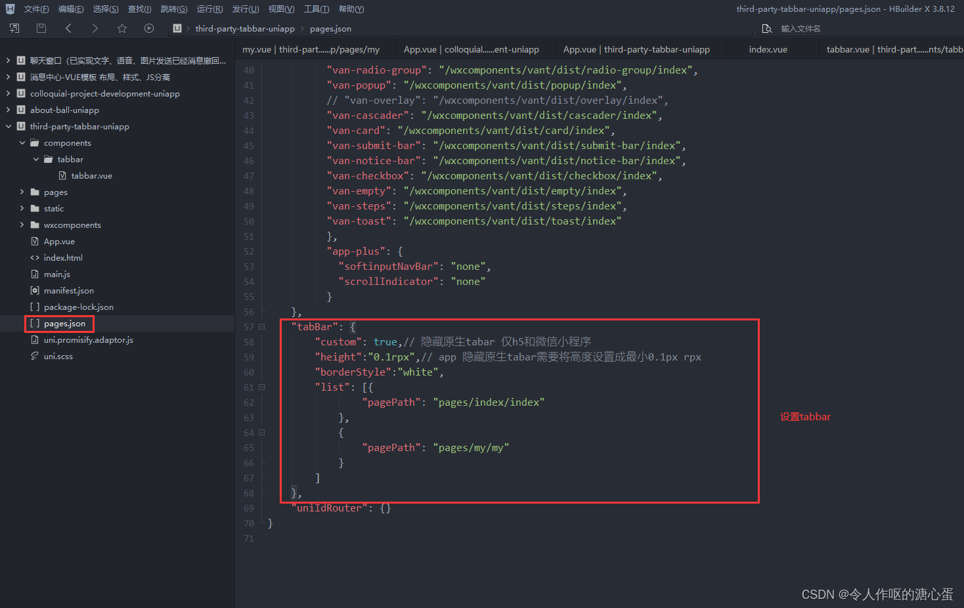964x608 pixels.
Task: Switch to App.vue colloquial tab
Action: point(471,49)
